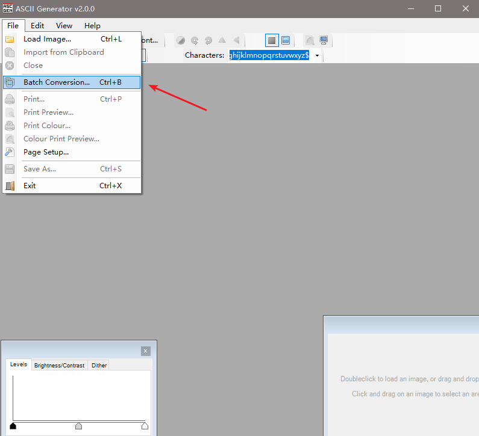The width and height of the screenshot is (479, 436).
Task: Click the Characters text field
Action: (270, 55)
